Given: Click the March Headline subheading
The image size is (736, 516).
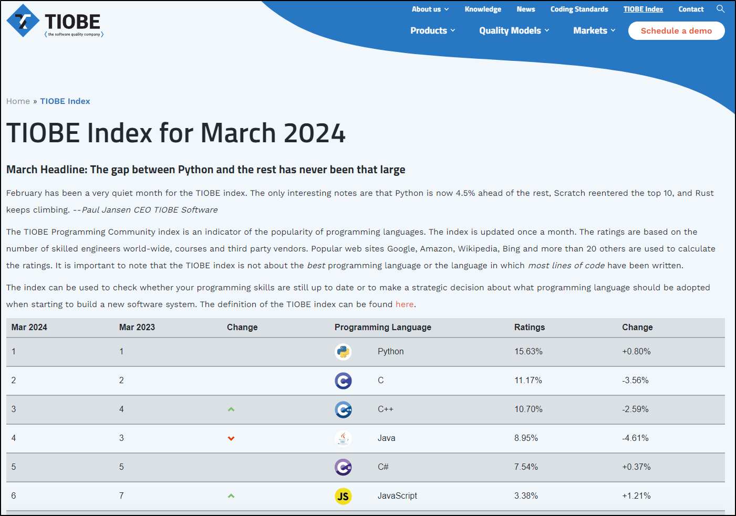Looking at the screenshot, I should (206, 170).
